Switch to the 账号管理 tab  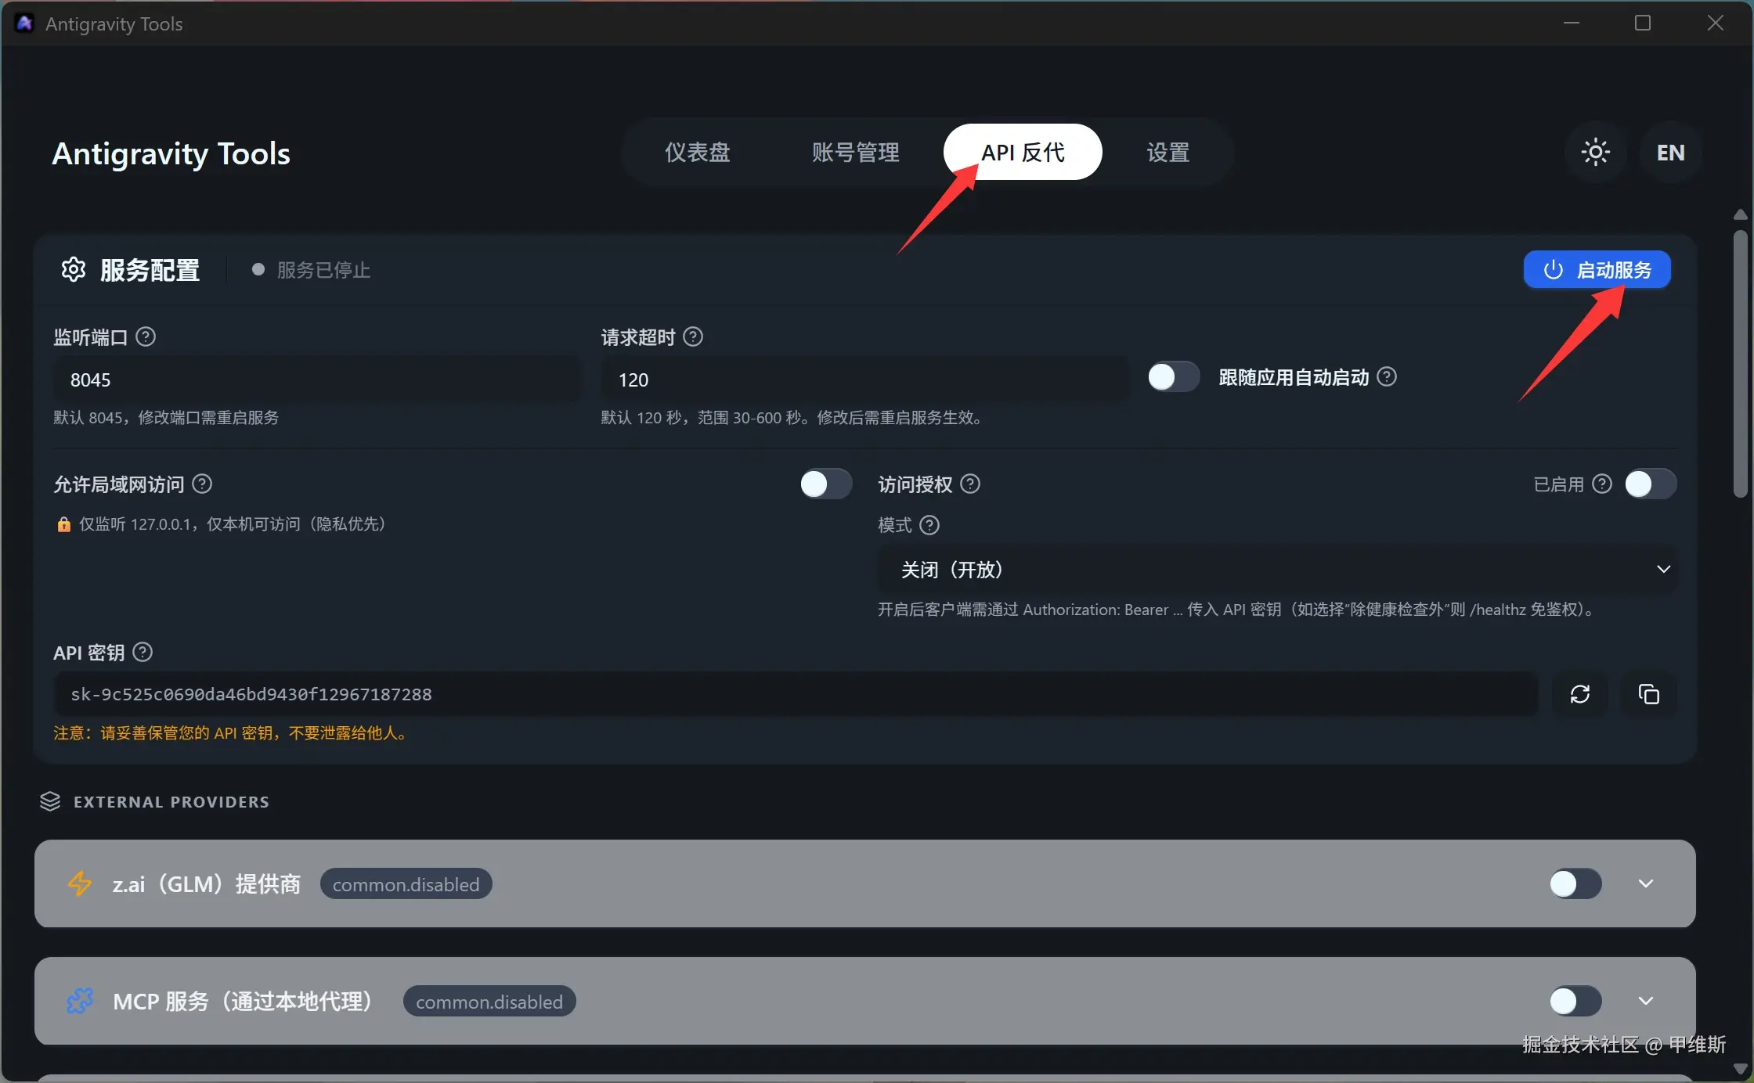[855, 152]
